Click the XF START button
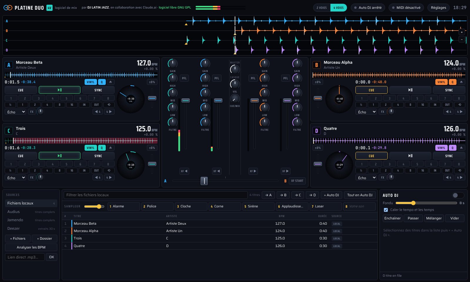470x282 pixels. point(297,181)
